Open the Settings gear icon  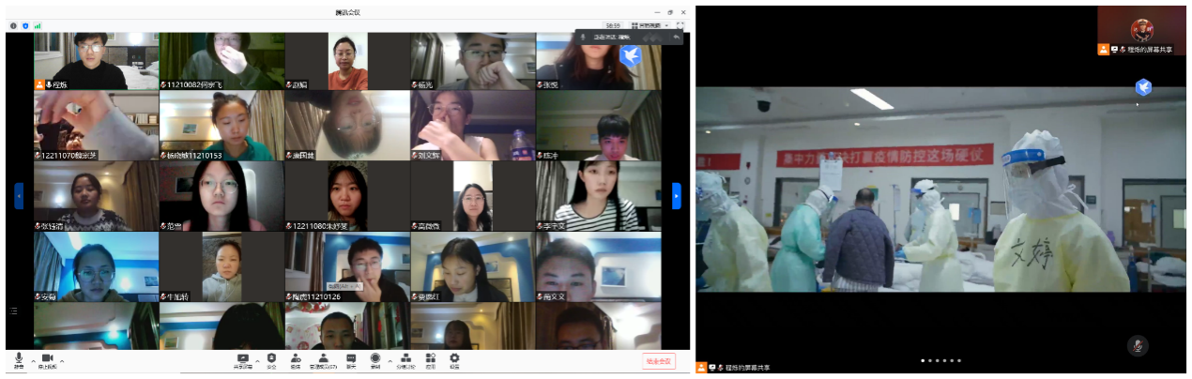[x=454, y=359]
